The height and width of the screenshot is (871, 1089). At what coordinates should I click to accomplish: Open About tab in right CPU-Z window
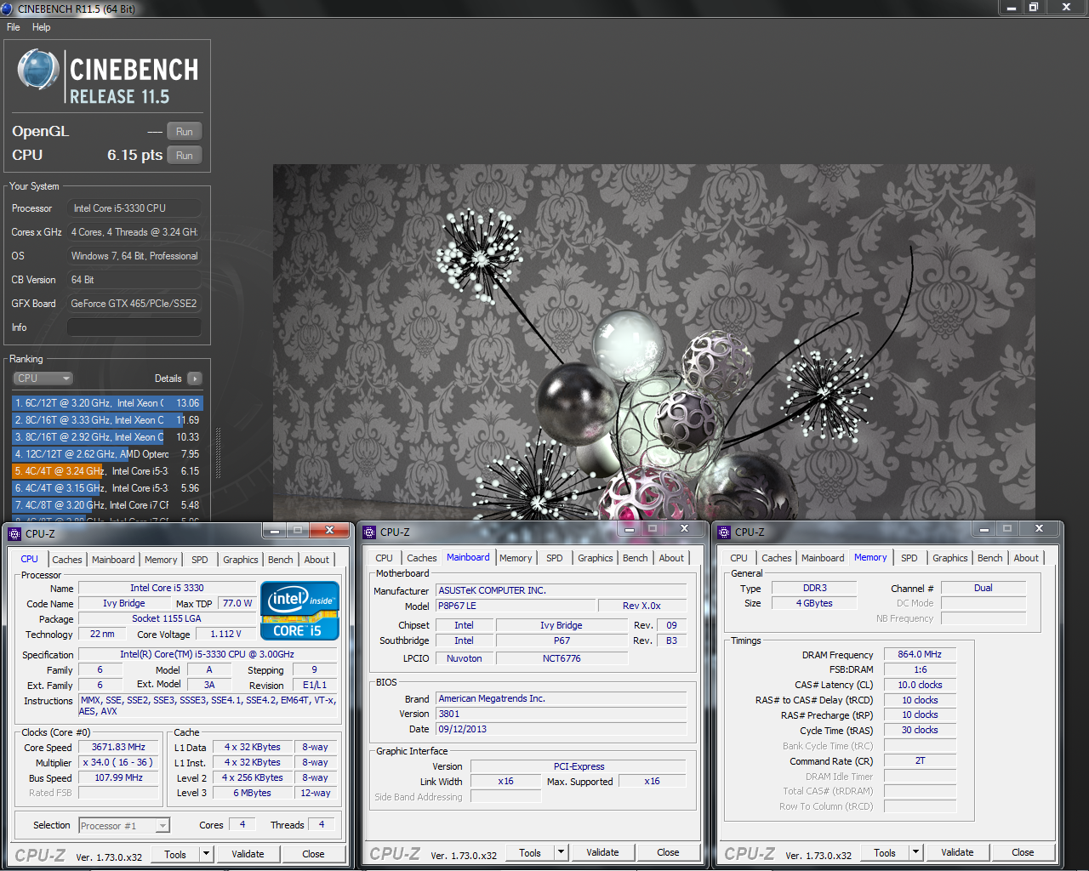1026,558
